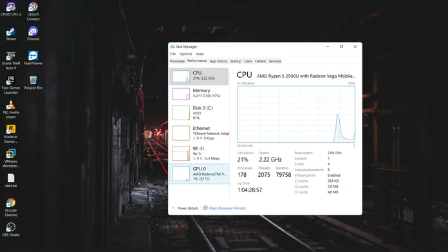Switch to the Performance tab
This screenshot has height=252, width=448.
(x=197, y=61)
